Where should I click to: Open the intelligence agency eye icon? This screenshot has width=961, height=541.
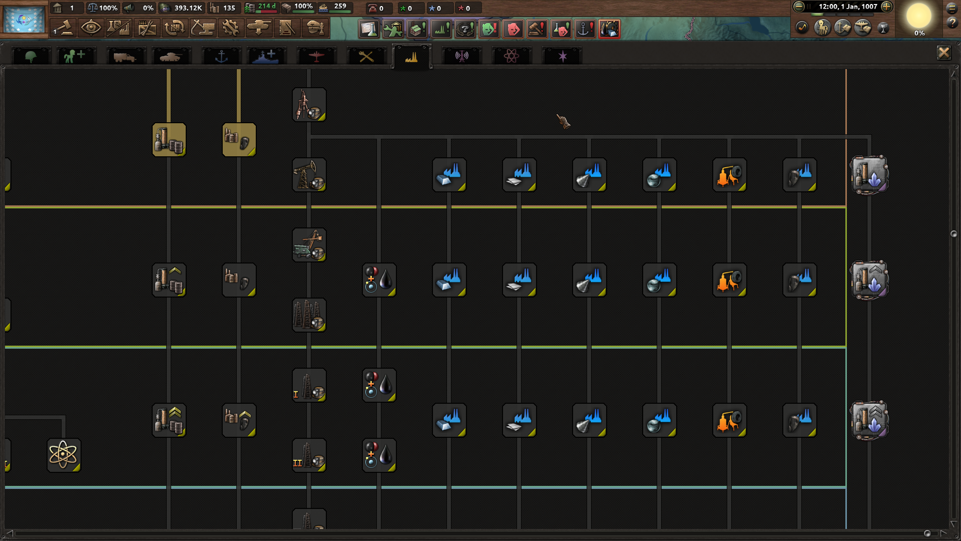(91, 28)
